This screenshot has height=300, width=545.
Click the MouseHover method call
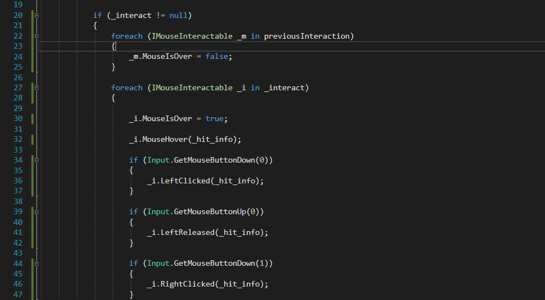click(x=164, y=139)
